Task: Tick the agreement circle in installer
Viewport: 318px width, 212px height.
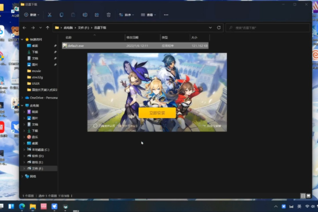Action: 95,126
